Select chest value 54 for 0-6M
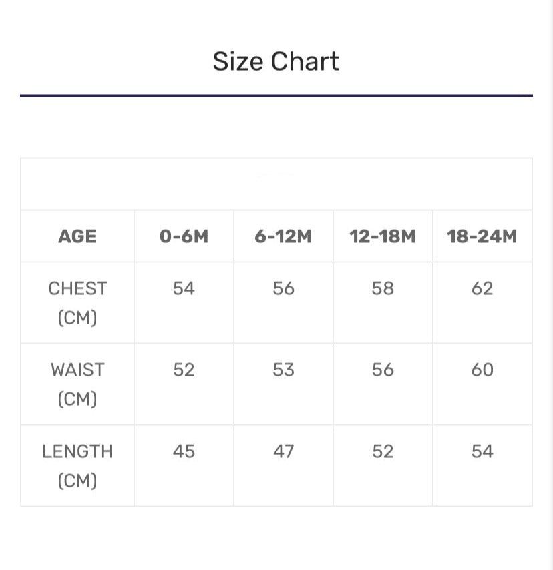Viewport: 553px width, 570px height. point(184,288)
